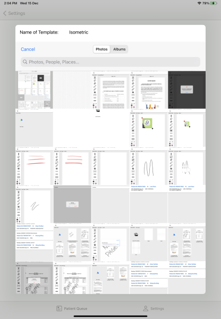Select the dark screenshot with alert dialog
This screenshot has height=319, width=221.
[x=187, y=90]
